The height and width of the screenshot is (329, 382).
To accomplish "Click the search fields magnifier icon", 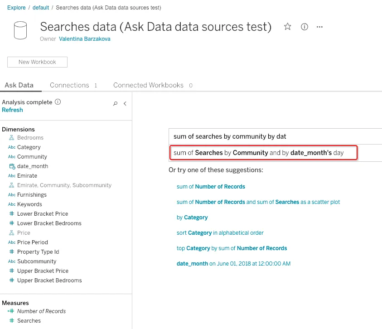I will click(x=115, y=104).
